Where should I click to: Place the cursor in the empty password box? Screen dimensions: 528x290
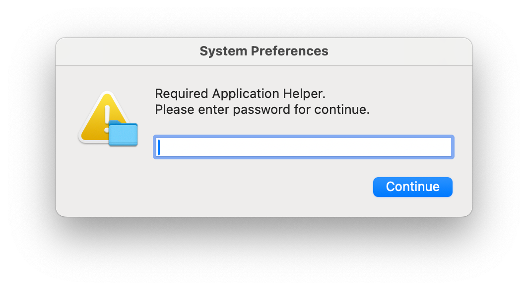click(x=304, y=147)
